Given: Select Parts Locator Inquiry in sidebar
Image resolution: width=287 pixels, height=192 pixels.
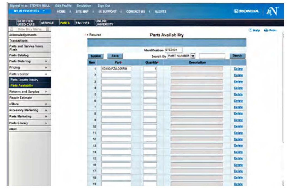Looking at the screenshot, I should click(x=24, y=80).
